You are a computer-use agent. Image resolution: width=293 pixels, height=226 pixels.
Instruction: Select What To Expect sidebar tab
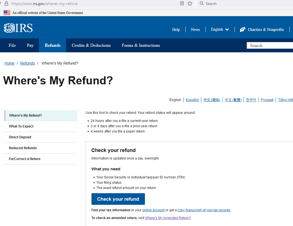(21, 126)
